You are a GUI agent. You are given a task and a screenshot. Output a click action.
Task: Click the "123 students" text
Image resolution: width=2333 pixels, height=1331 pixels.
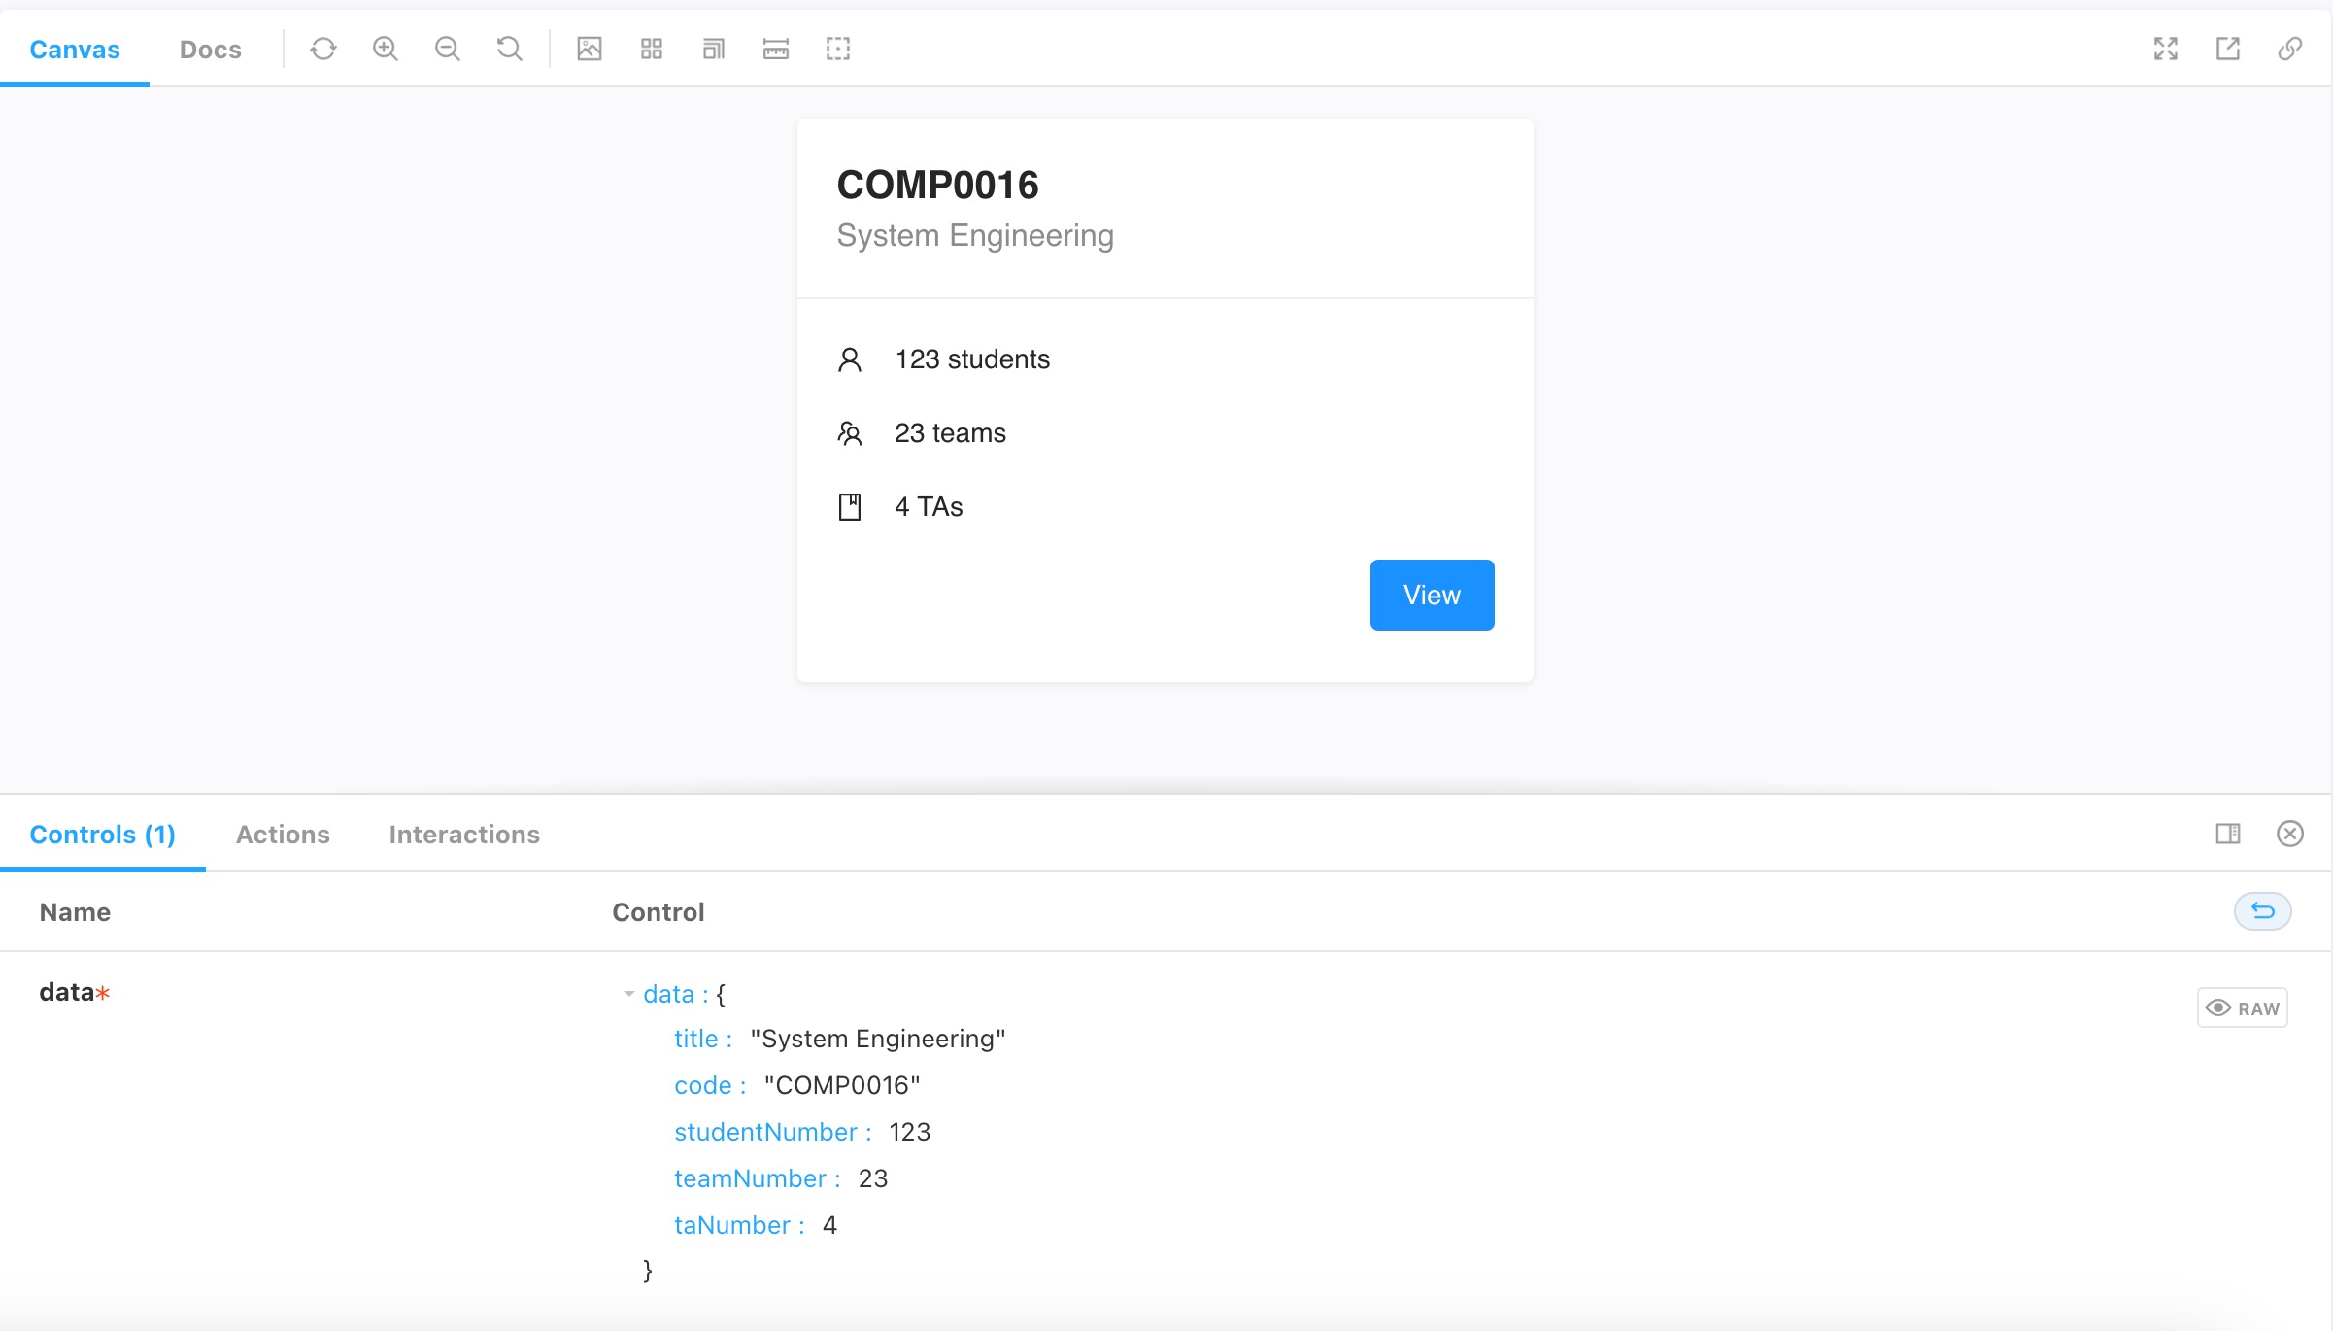[972, 359]
